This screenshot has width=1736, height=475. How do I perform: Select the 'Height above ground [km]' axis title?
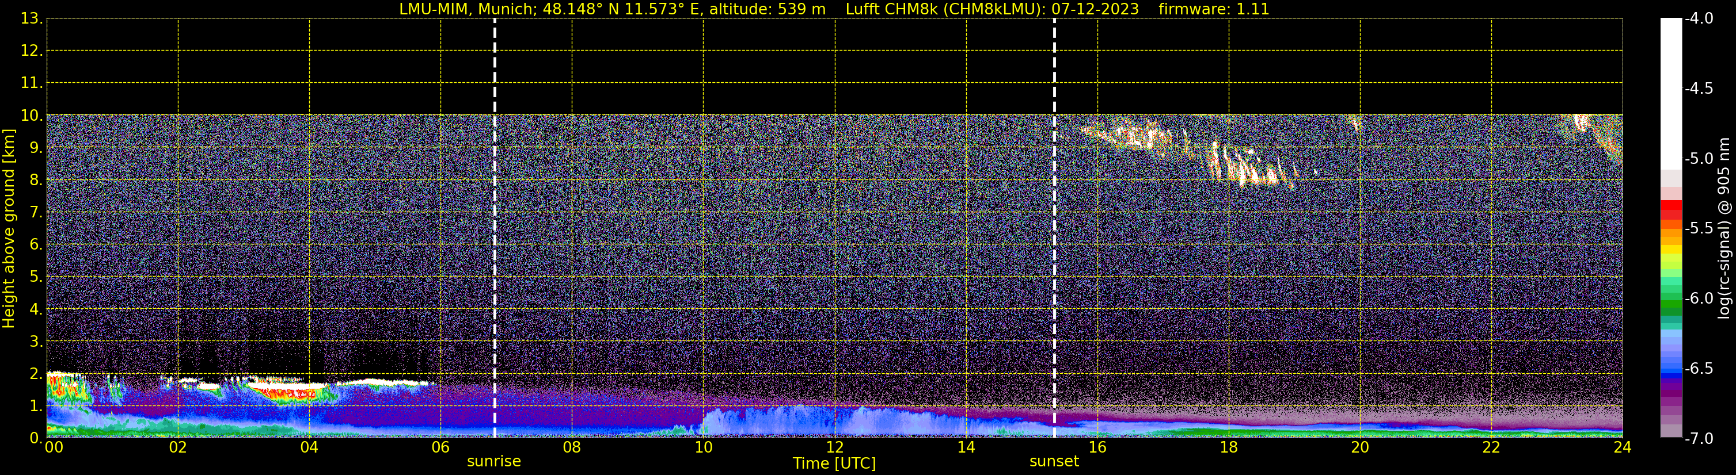(x=9, y=228)
